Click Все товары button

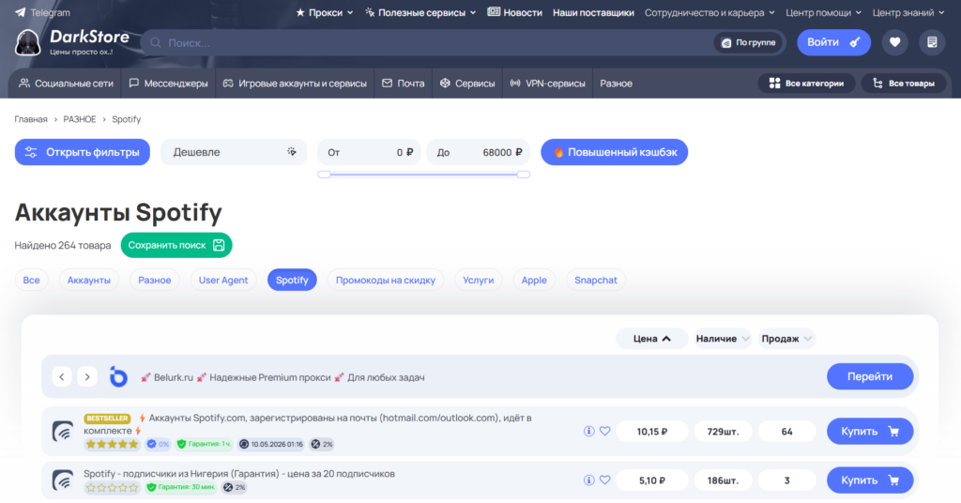[904, 84]
